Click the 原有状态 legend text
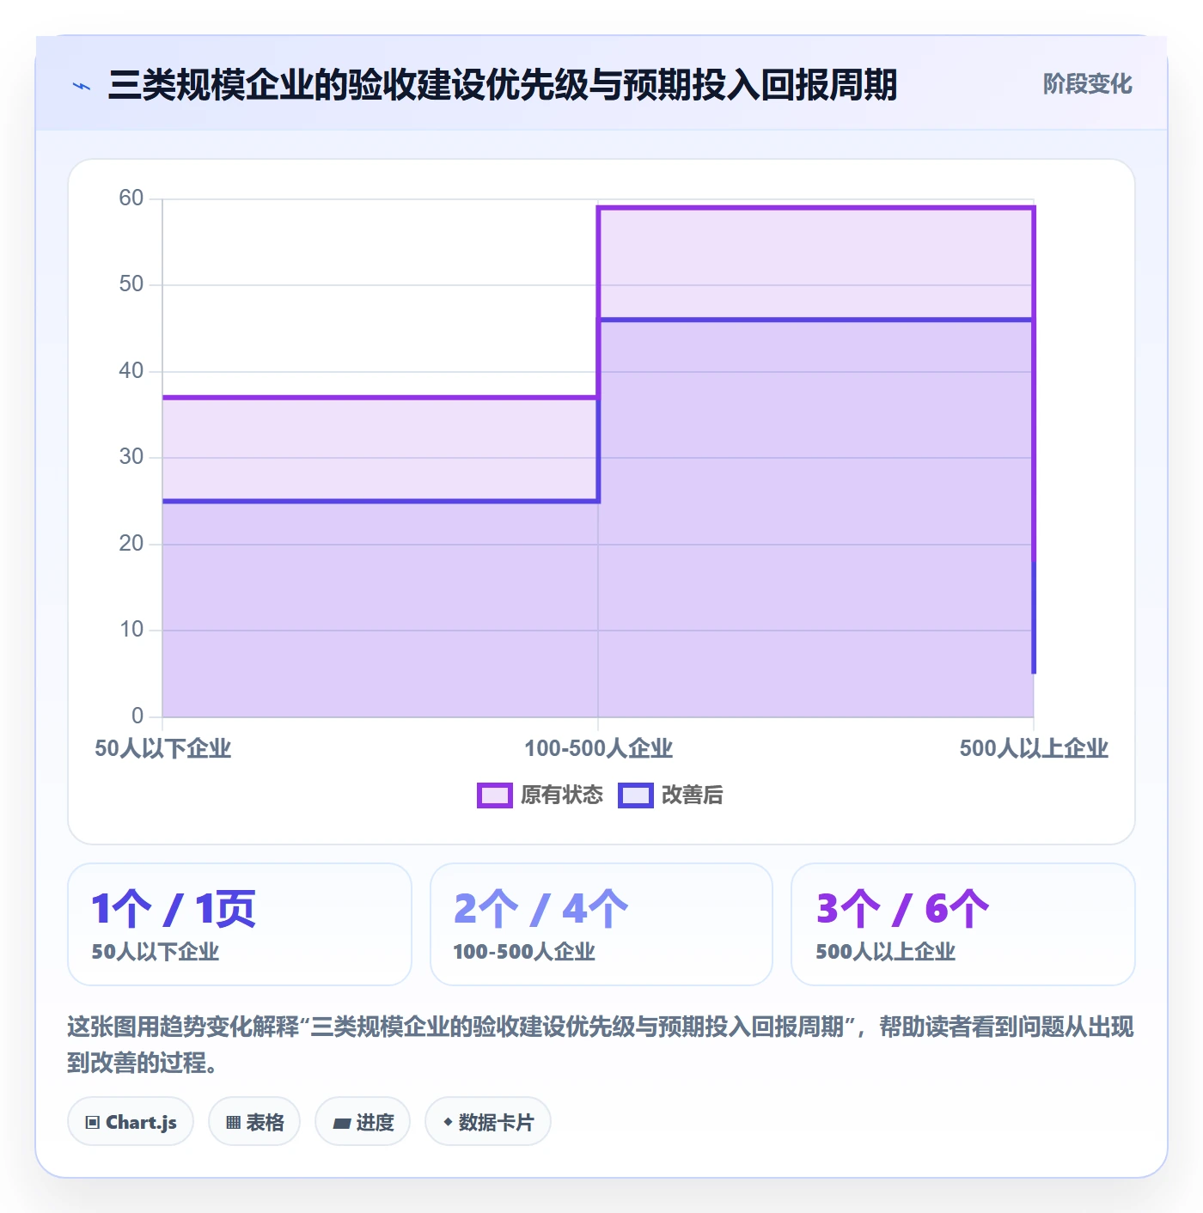This screenshot has width=1203, height=1213. click(x=562, y=795)
